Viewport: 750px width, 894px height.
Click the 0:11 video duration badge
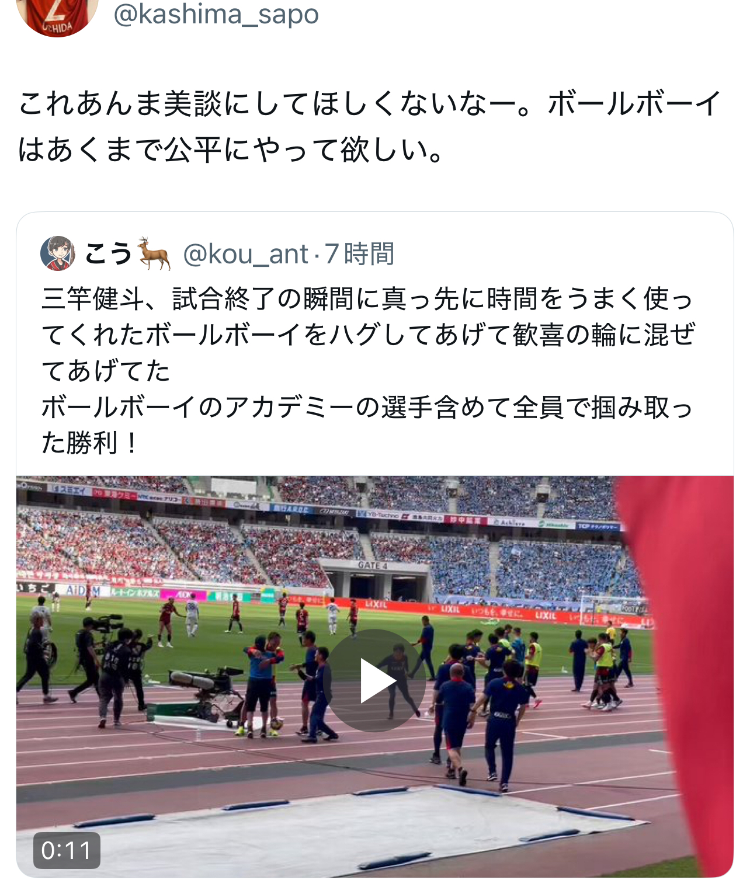pyautogui.click(x=67, y=850)
